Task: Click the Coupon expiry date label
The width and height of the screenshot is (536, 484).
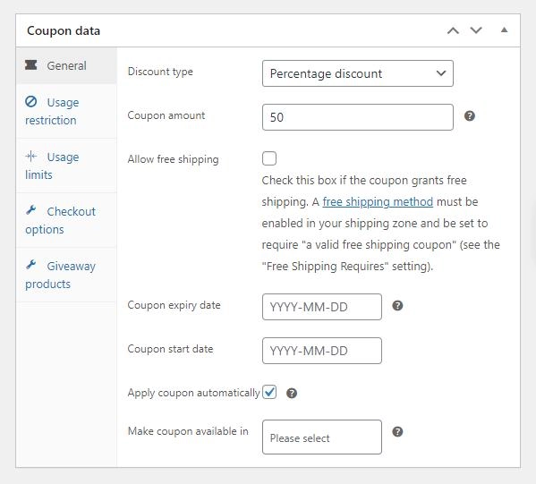Action: 174,305
